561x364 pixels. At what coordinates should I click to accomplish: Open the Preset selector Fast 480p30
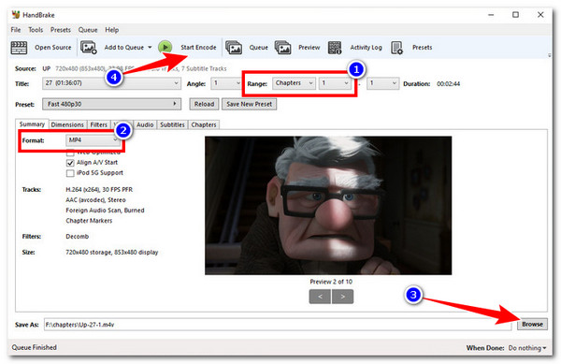click(111, 104)
